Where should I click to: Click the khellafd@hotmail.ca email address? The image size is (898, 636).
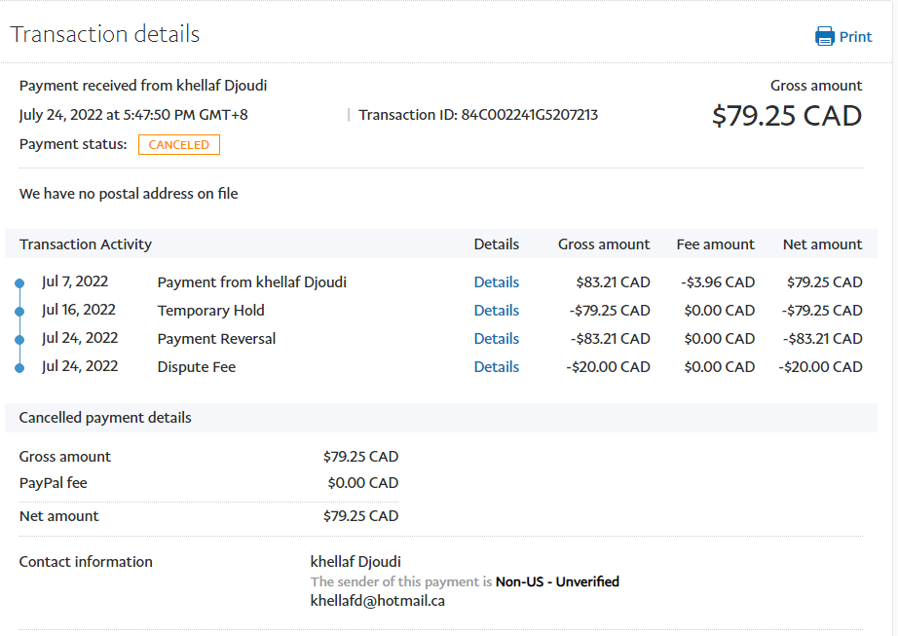377,601
